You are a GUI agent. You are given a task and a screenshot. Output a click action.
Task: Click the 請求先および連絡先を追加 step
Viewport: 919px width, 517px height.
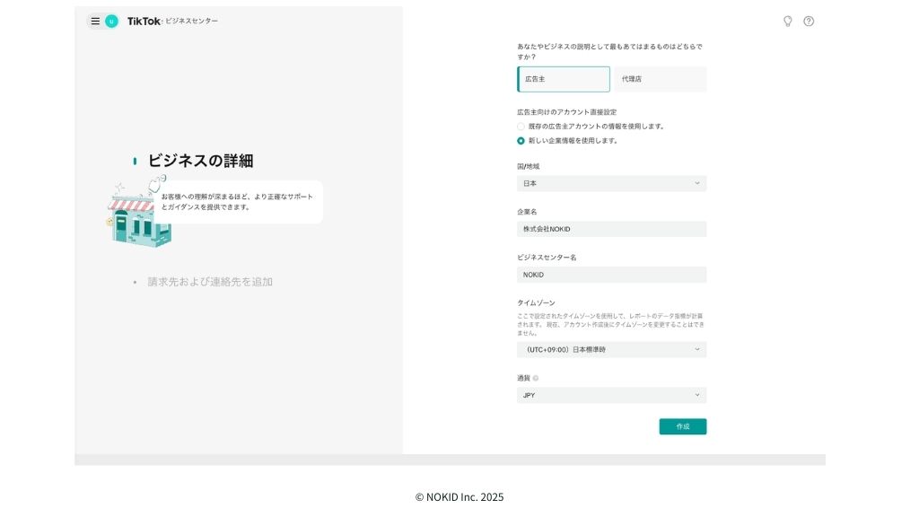tap(210, 282)
